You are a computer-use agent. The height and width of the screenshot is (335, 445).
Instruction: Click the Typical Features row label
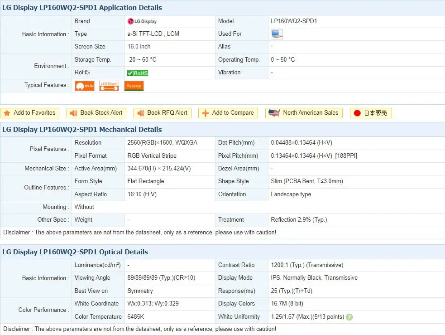(47, 85)
